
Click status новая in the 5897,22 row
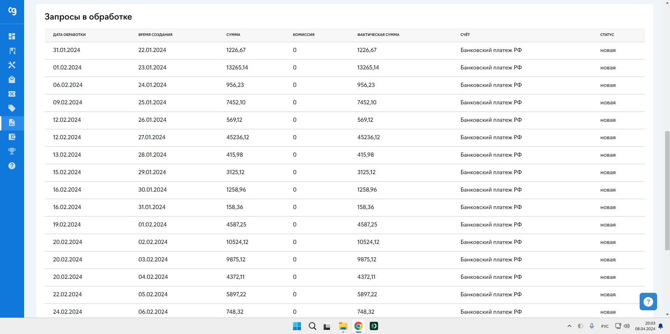[608, 295]
